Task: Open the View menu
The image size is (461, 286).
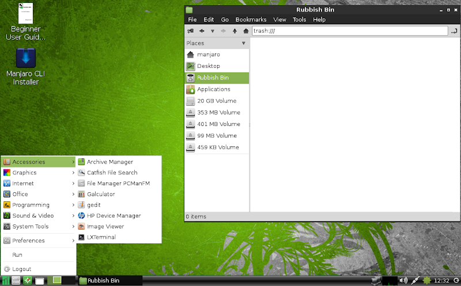Action: (279, 20)
